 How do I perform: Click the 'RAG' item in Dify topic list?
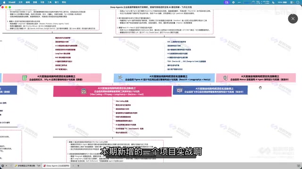[63, 57]
